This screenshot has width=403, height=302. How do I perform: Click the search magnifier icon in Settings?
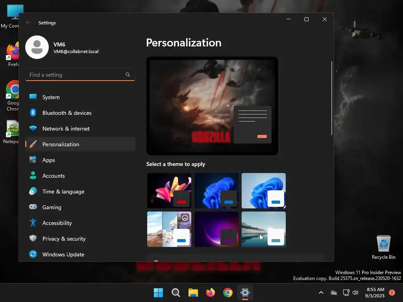[128, 75]
